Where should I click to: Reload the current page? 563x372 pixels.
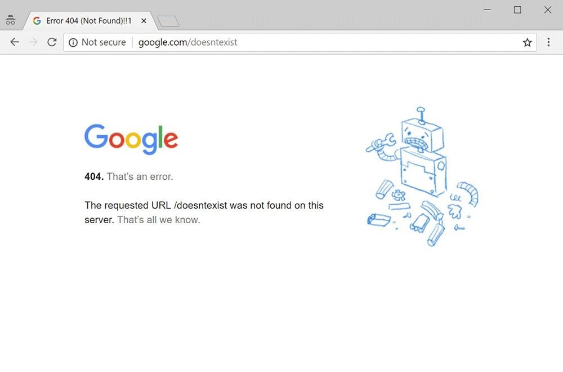[x=52, y=42]
